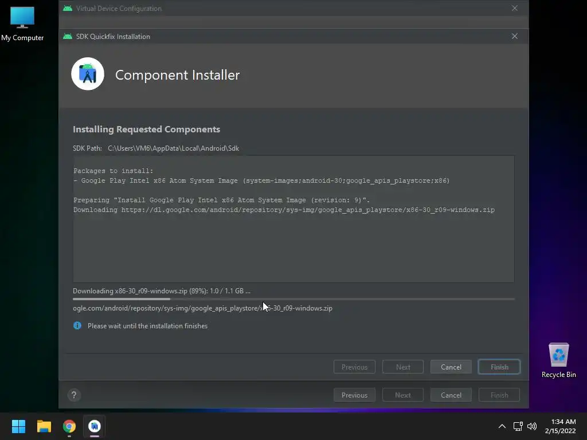Click the info icon beside Please wait message
The image size is (587, 440).
pos(77,325)
